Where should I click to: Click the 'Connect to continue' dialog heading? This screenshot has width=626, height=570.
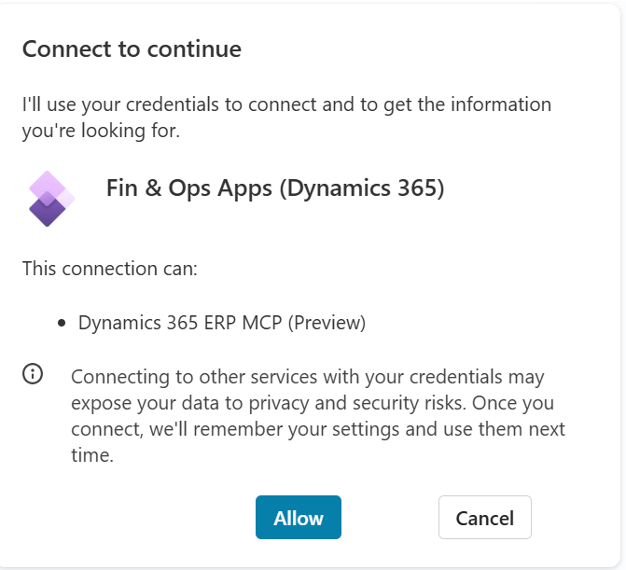click(x=132, y=49)
